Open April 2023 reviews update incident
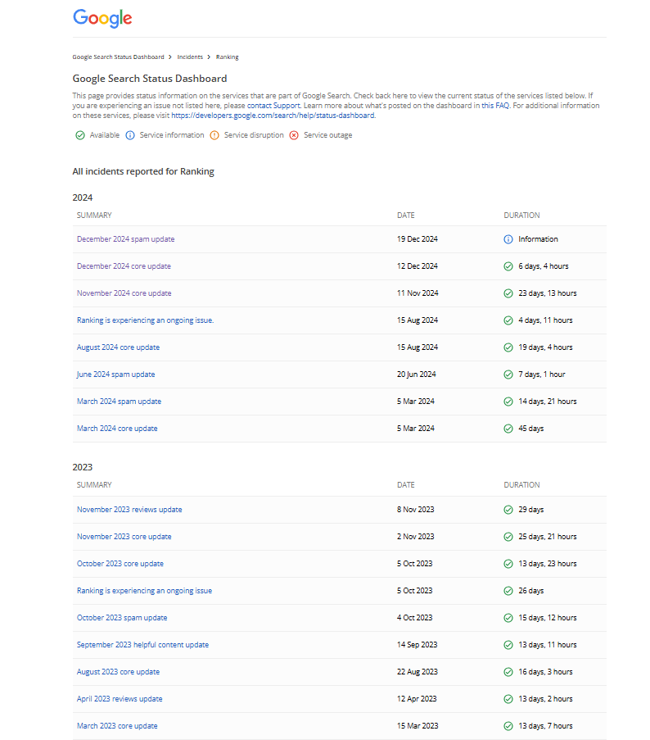Screen dimensions: 650x740 [120, 699]
